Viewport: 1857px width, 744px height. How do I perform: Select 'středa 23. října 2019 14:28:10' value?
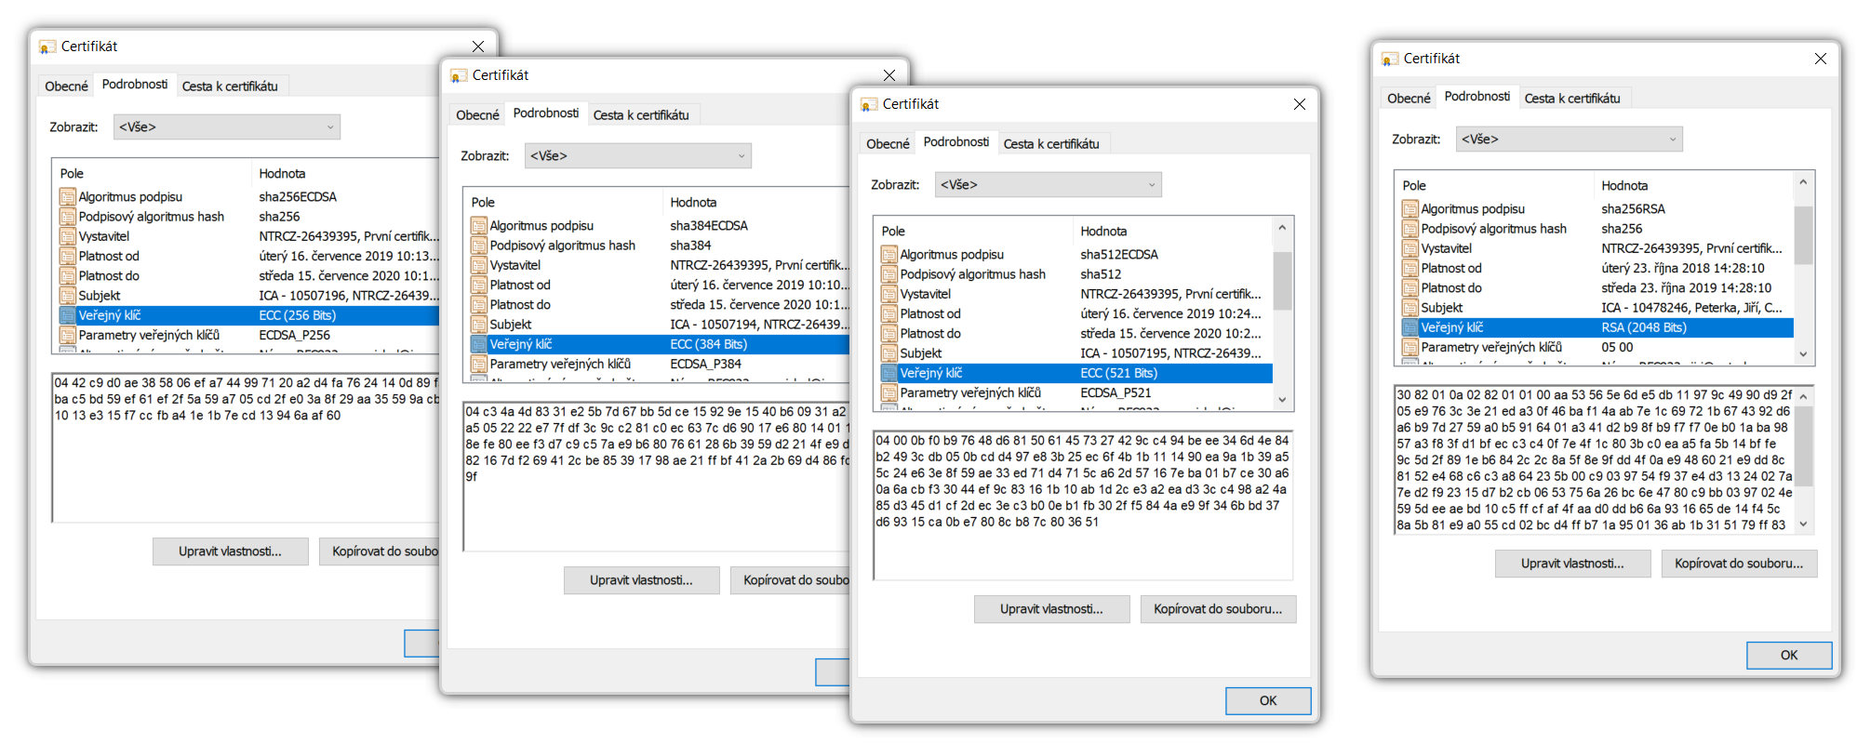(x=1687, y=287)
